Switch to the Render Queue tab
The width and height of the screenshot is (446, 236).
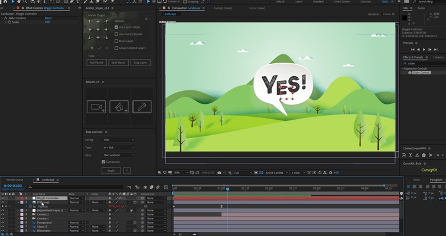(15, 179)
